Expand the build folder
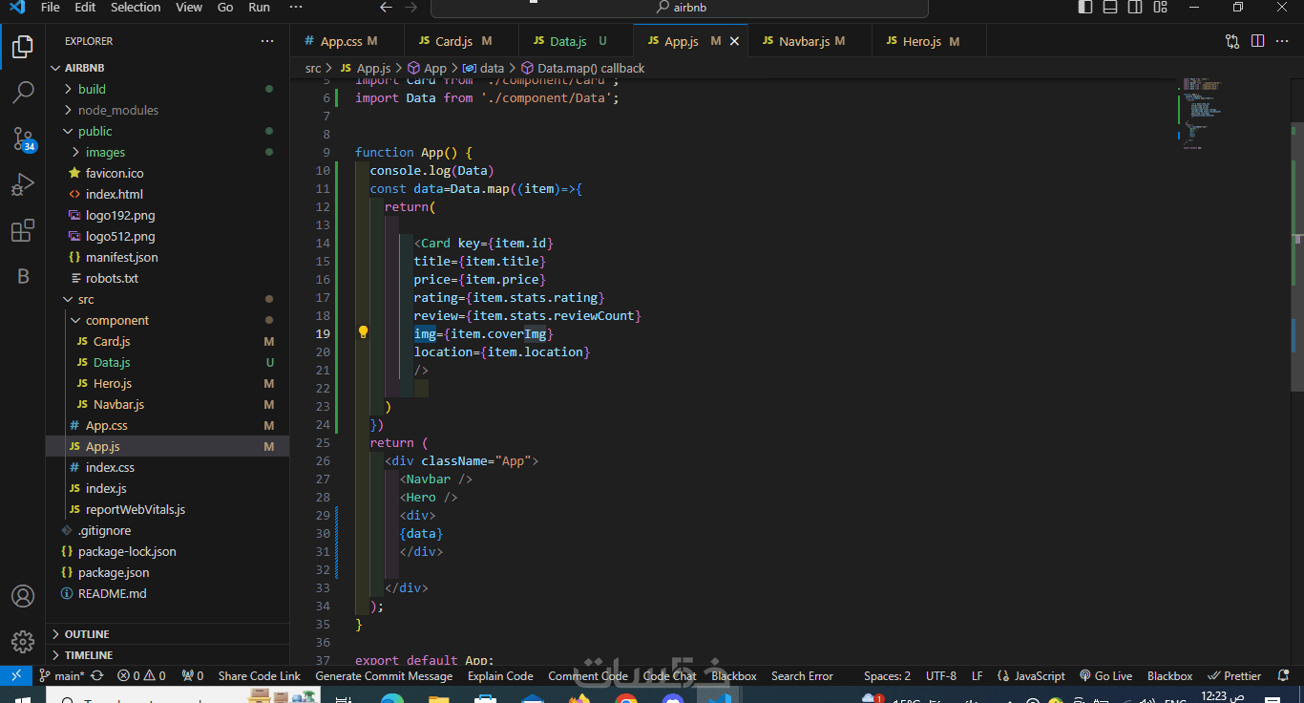Image resolution: width=1304 pixels, height=703 pixels. pyautogui.click(x=167, y=89)
